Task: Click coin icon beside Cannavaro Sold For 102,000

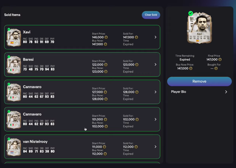Action: click(x=137, y=119)
